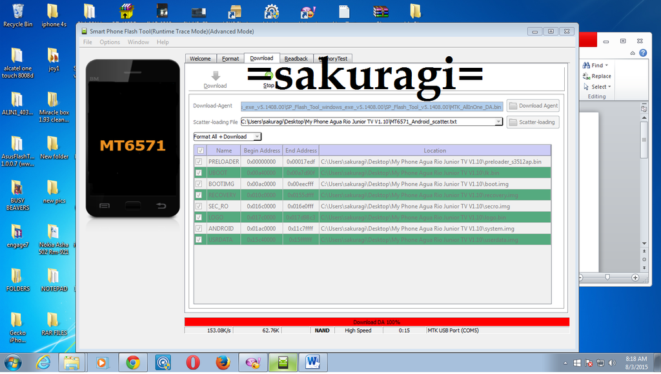
Task: Toggle the ANDROID partition checkbox
Action: pos(199,229)
